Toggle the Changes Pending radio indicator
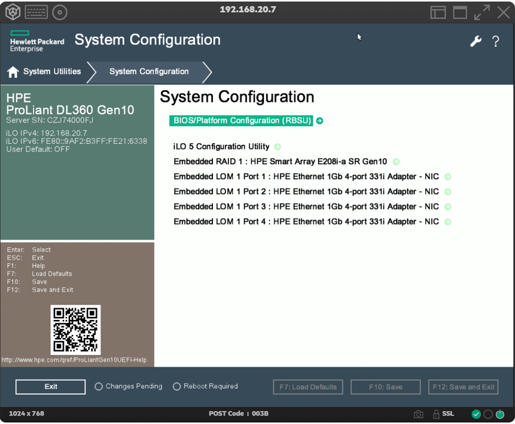Screen dimensions: 515x424 (99, 387)
